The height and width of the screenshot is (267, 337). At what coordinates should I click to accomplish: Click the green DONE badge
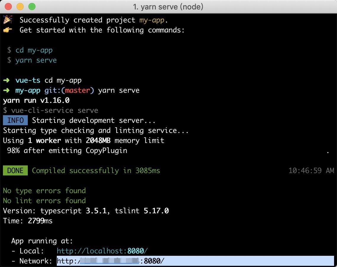[x=15, y=171]
